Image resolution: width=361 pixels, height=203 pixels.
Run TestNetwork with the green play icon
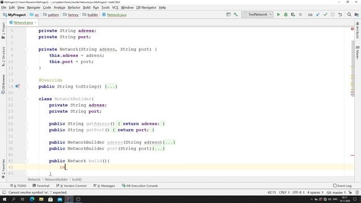278,15
